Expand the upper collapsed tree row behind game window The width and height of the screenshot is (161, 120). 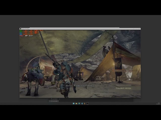[x=50, y=99]
